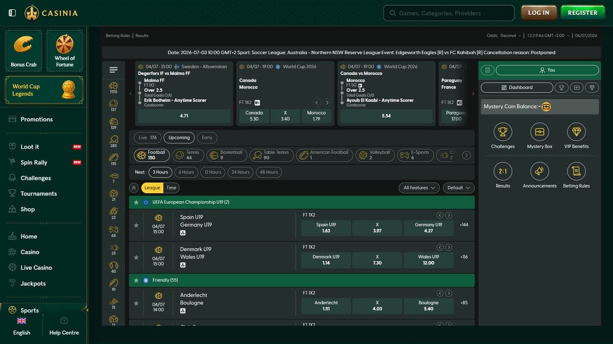Star the Friendly league header
The image size is (613, 344).
(136, 280)
